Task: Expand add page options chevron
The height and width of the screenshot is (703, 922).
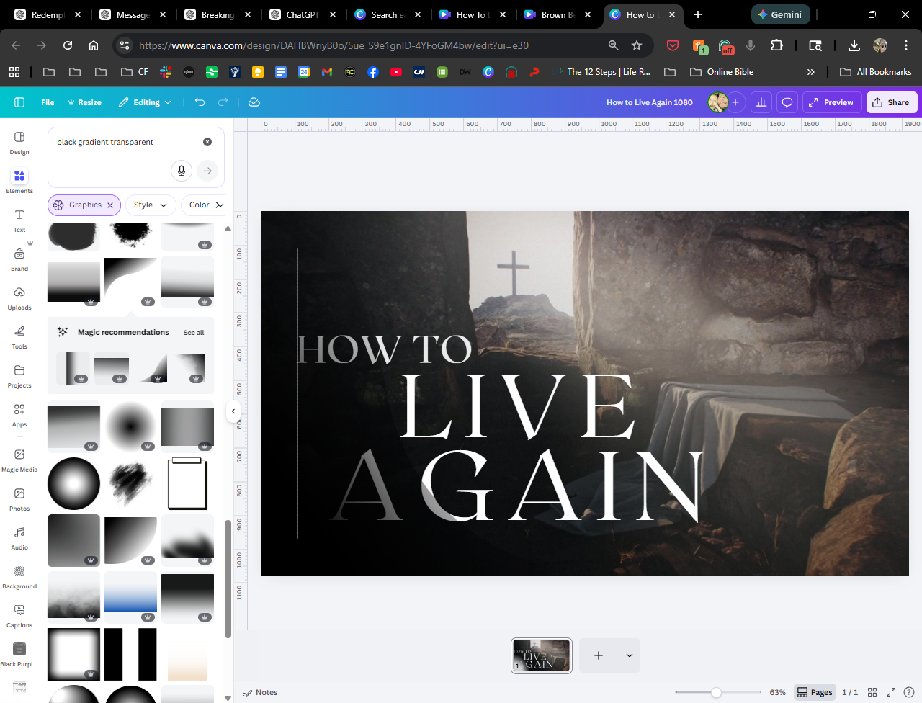Action: (x=629, y=655)
